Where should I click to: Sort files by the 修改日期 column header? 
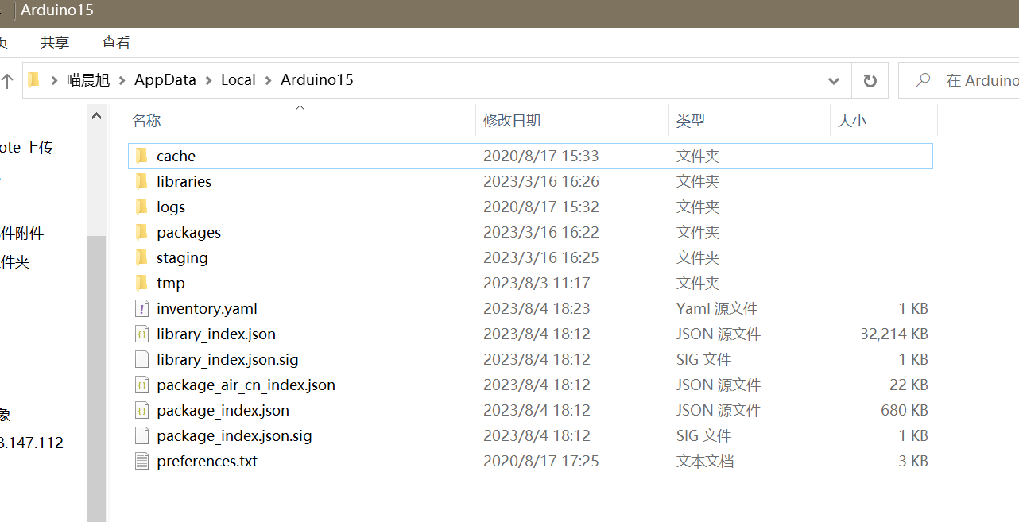(513, 120)
